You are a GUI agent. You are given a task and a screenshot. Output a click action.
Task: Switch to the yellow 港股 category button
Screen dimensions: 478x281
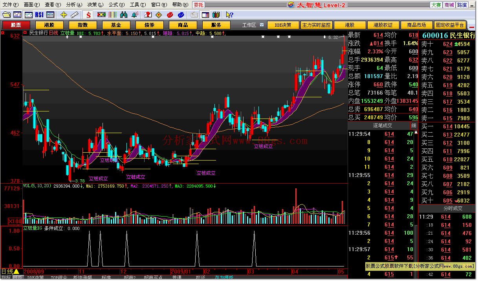tap(49, 25)
